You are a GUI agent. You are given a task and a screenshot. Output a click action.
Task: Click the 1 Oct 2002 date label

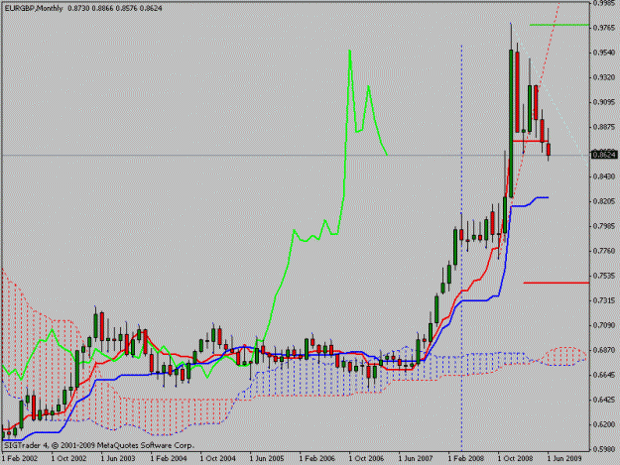[68, 458]
